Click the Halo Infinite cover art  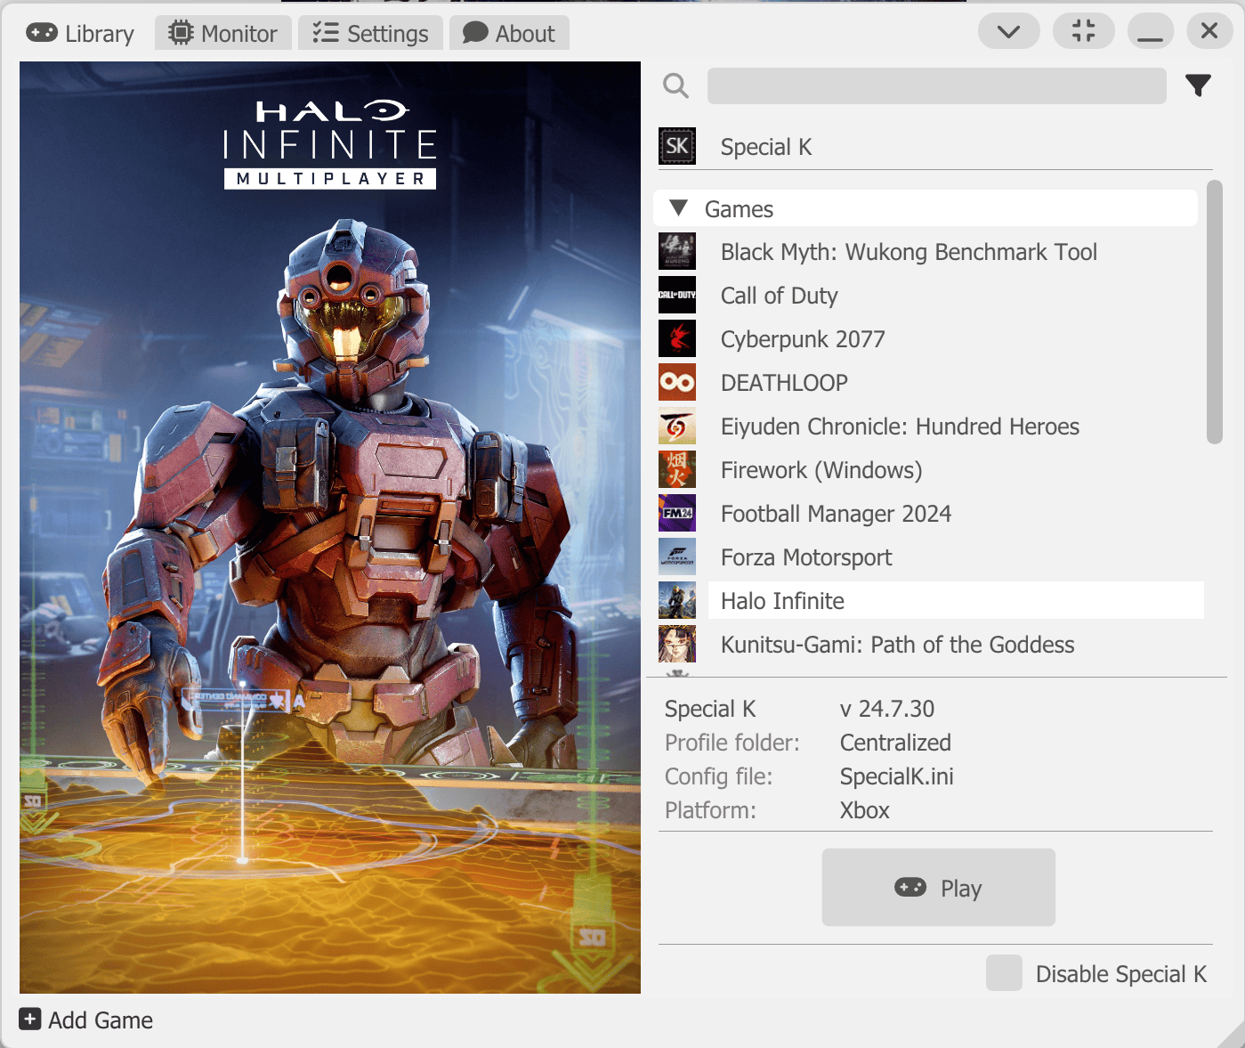coord(330,527)
